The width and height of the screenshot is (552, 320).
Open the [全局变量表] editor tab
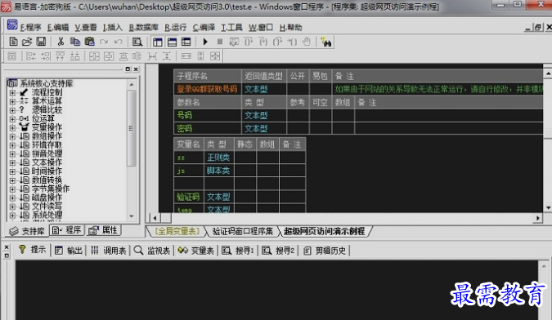[177, 231]
